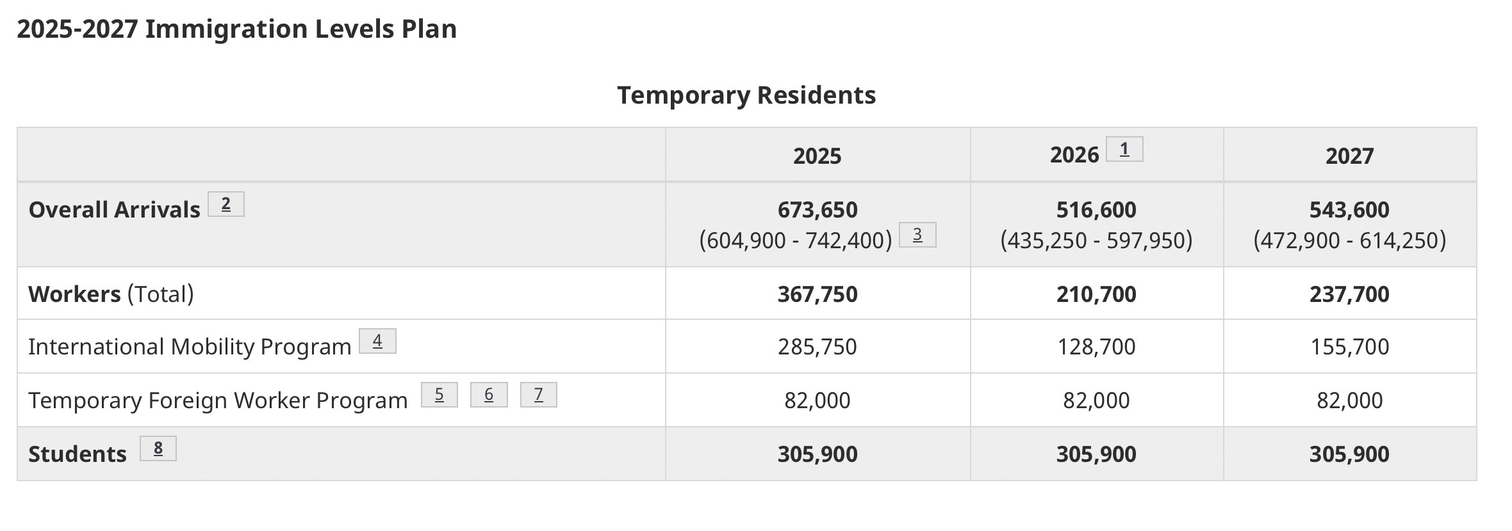
Task: Click the Students 2027 value 305,900
Action: tap(1350, 454)
